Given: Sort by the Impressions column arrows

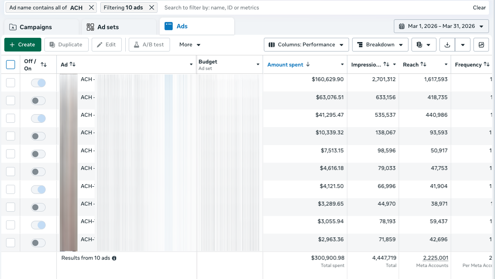Looking at the screenshot, I should (x=386, y=64).
